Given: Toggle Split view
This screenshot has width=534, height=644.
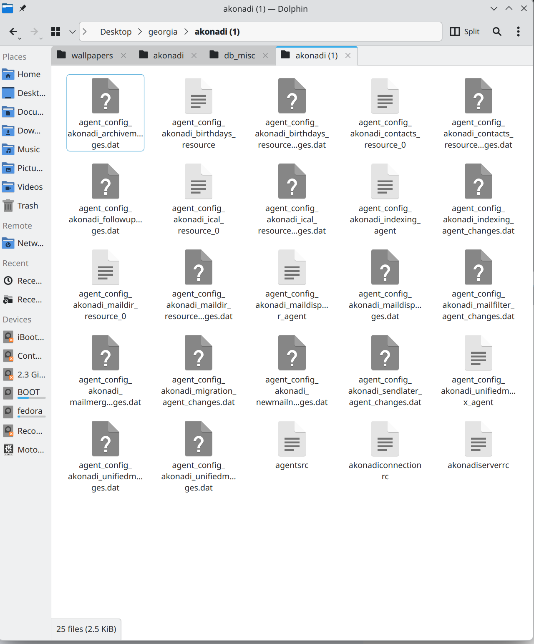Looking at the screenshot, I should click(x=465, y=32).
